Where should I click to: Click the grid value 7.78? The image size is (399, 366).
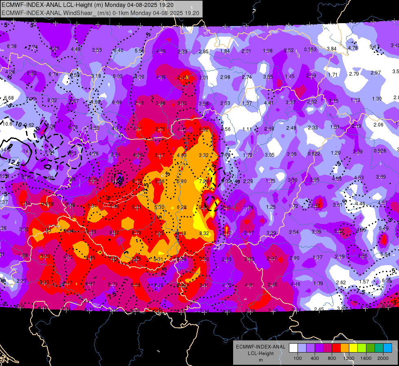226,155
